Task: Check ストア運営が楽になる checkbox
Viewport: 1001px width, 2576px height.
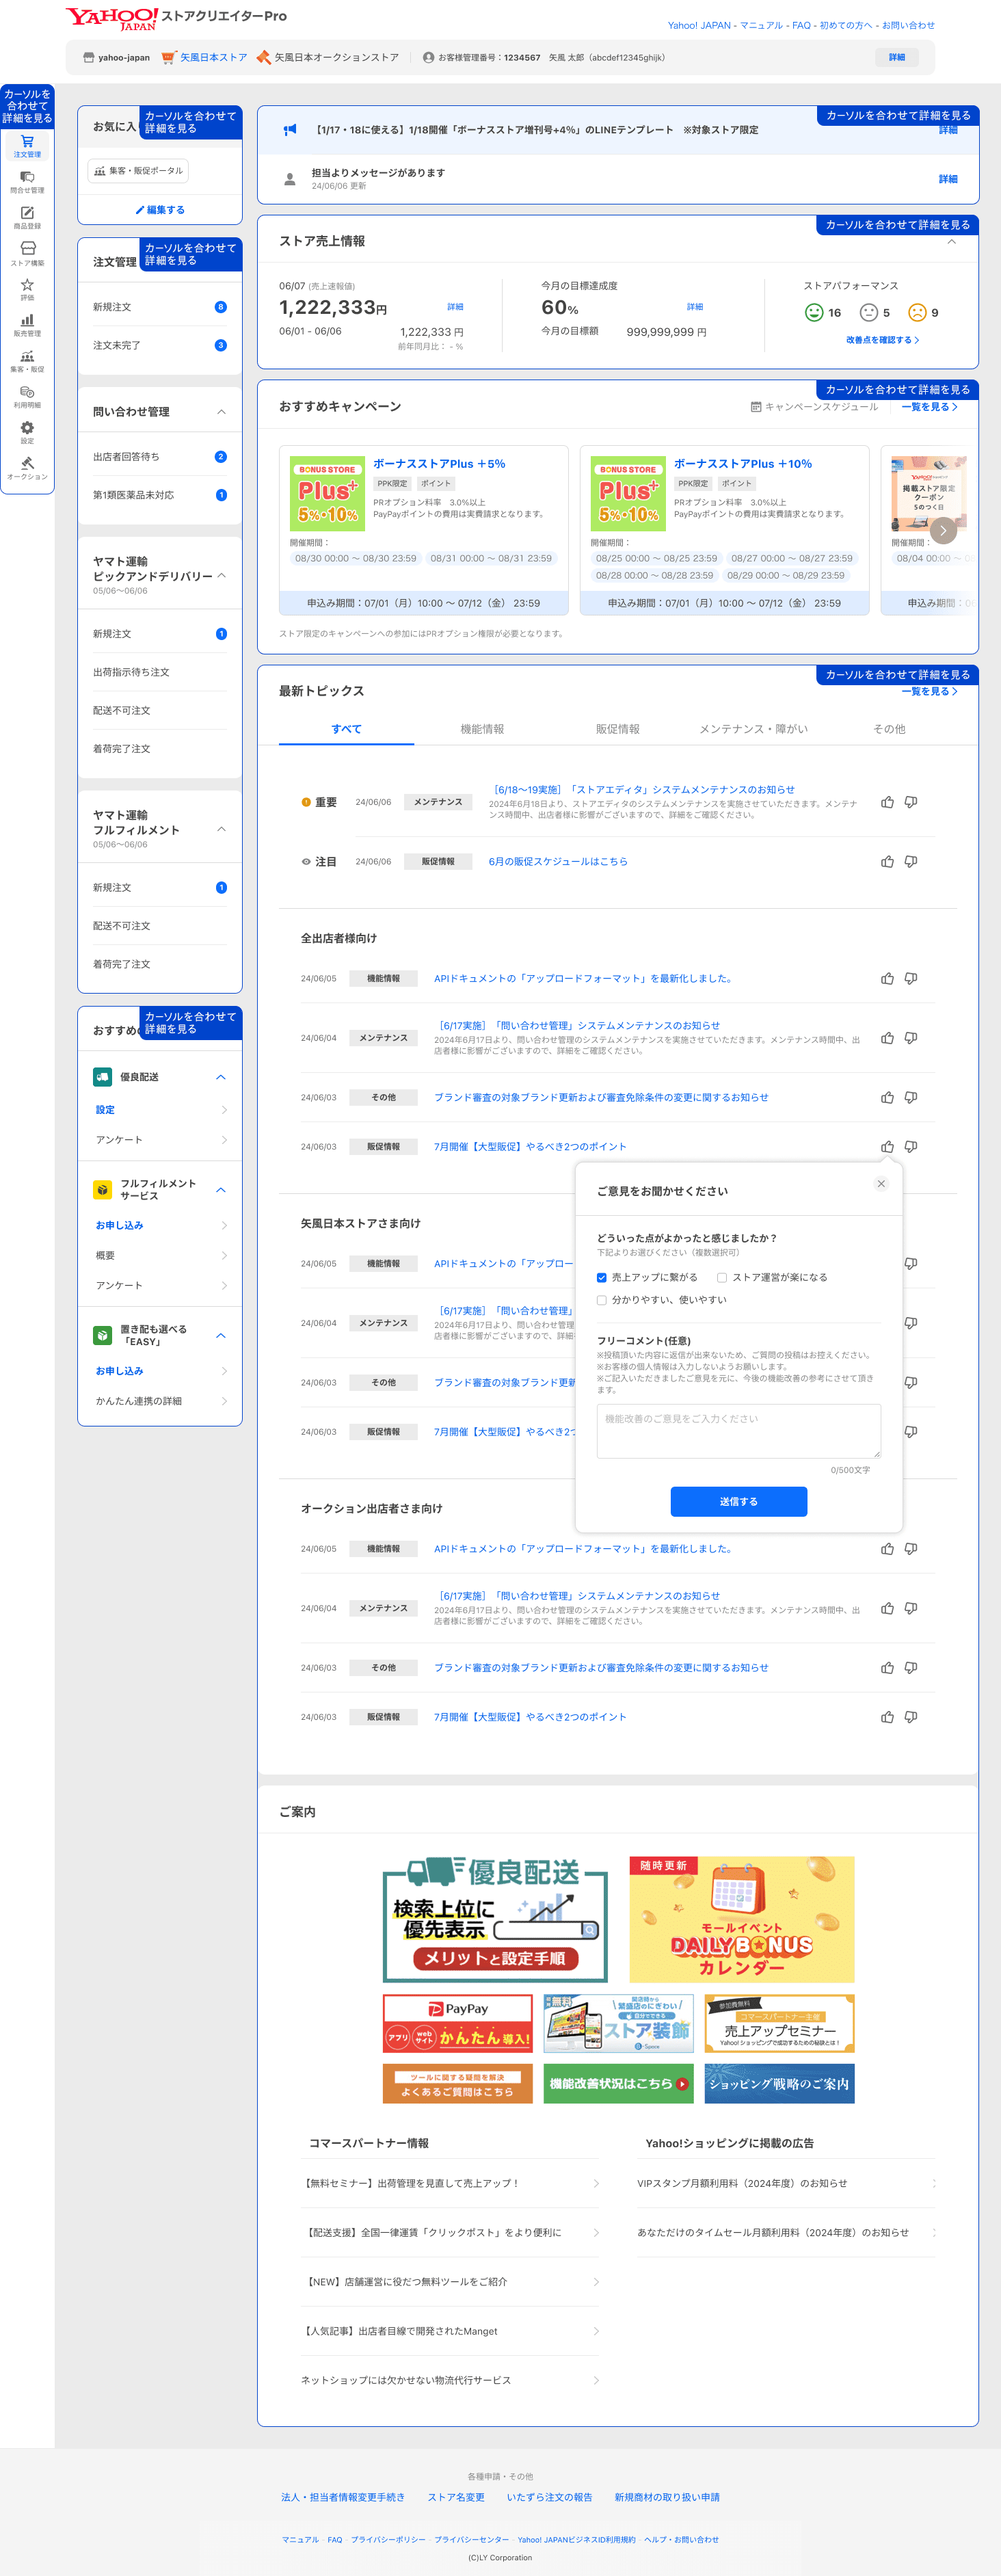Action: tap(722, 1277)
